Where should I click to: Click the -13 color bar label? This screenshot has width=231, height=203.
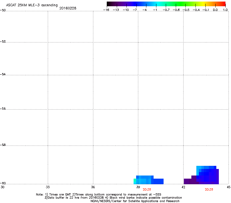[116, 10]
